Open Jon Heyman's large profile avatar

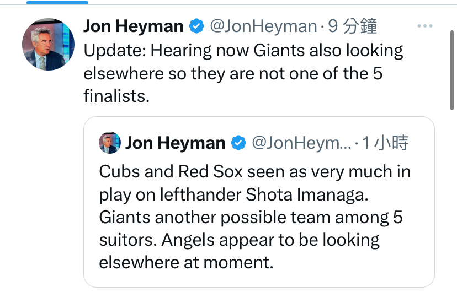48,44
